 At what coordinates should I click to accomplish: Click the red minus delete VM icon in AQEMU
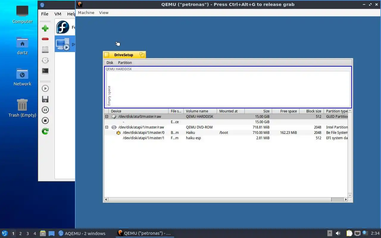click(x=45, y=39)
